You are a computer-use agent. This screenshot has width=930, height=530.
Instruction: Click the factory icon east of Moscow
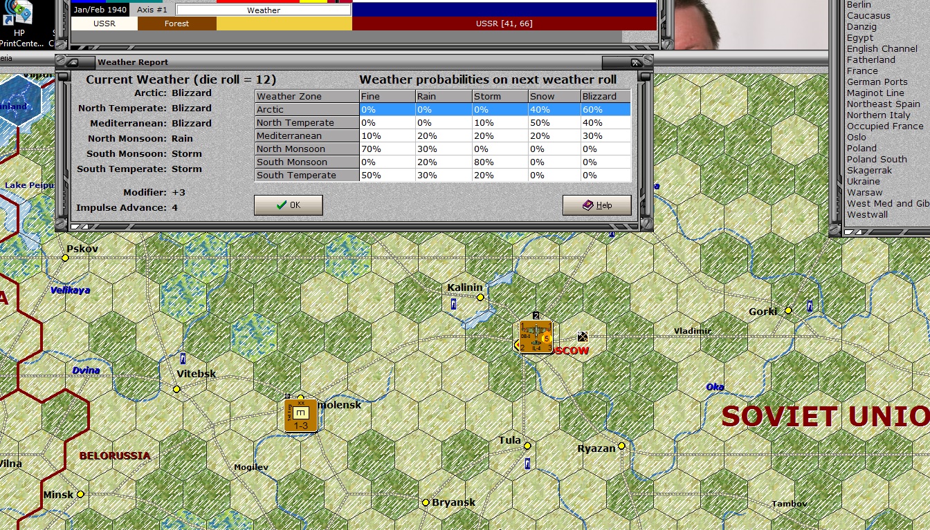coord(582,337)
